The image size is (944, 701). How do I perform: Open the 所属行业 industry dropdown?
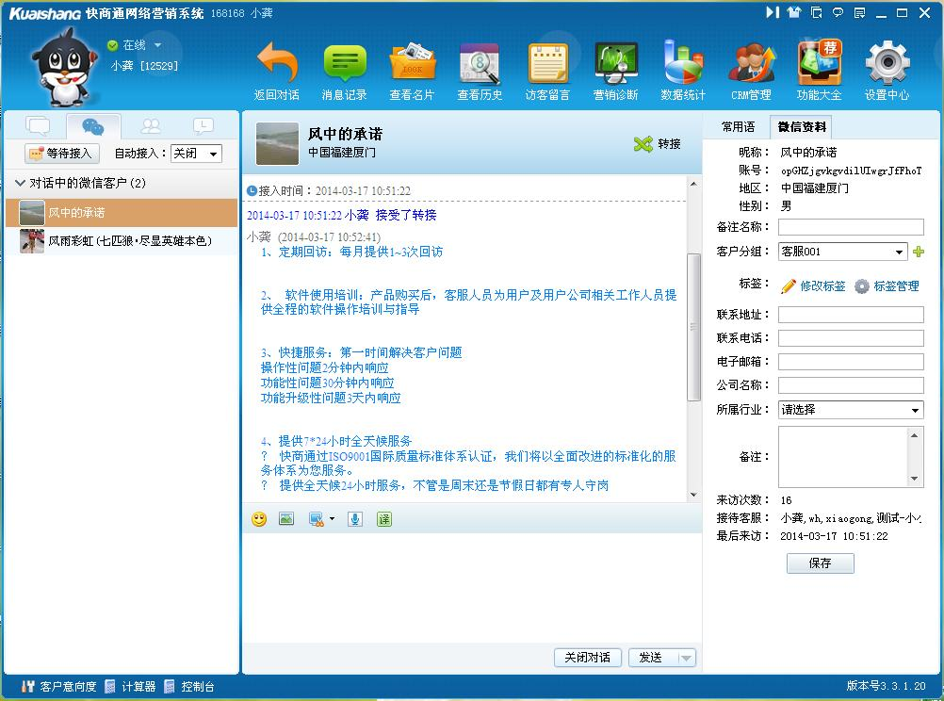850,410
